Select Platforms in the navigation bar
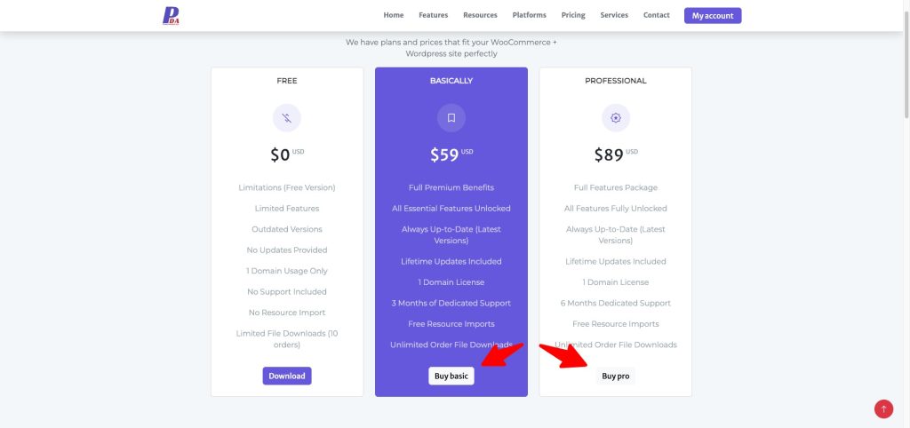910x428 pixels. tap(530, 15)
